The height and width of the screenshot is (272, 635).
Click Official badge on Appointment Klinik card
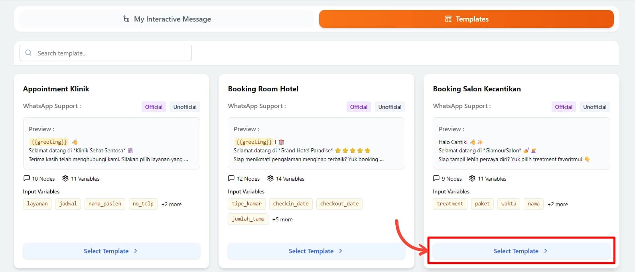(154, 107)
